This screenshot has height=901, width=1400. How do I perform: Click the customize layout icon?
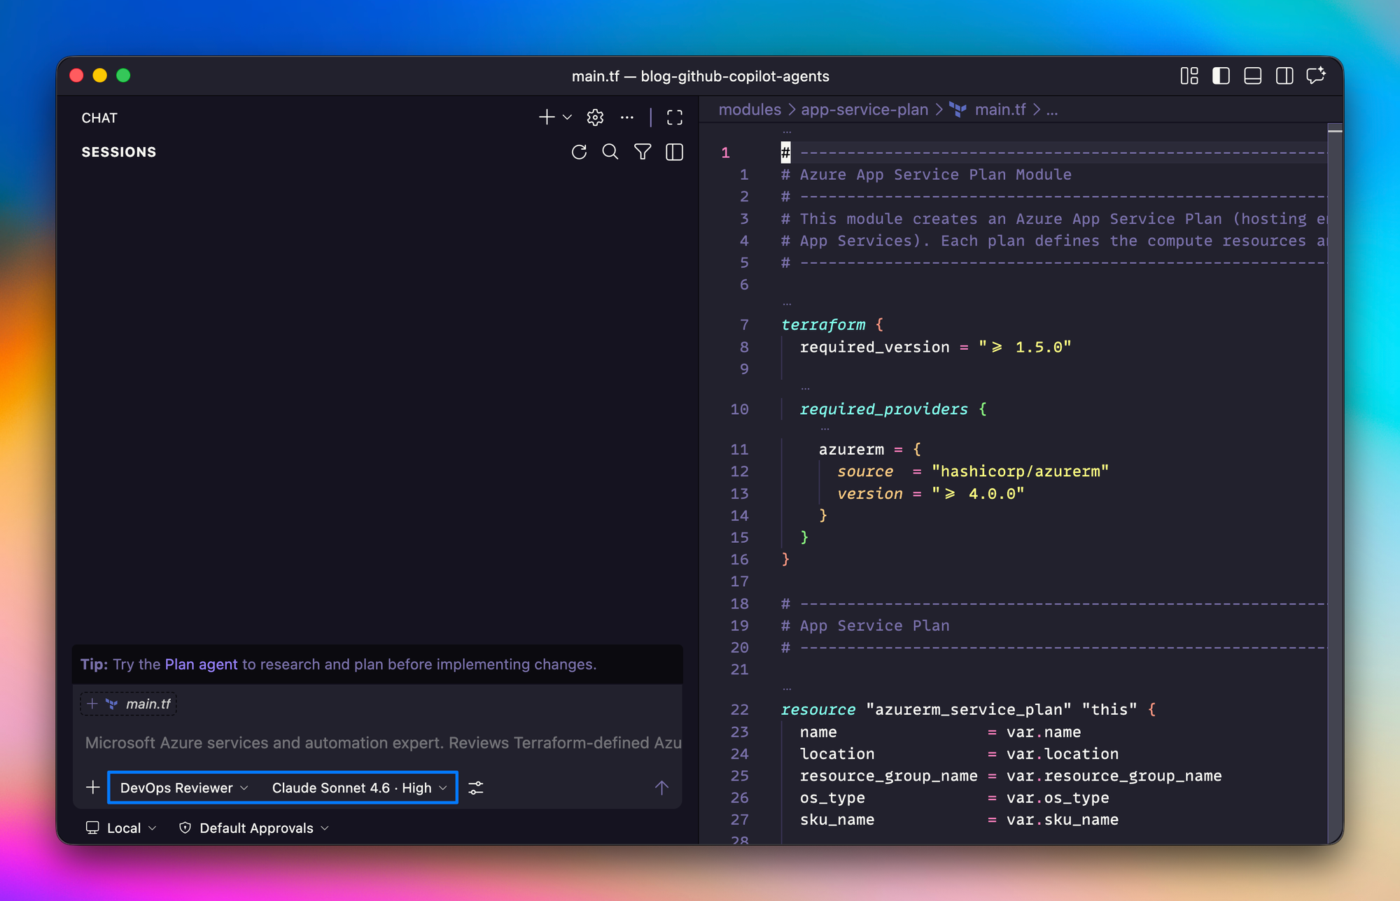pos(1189,76)
